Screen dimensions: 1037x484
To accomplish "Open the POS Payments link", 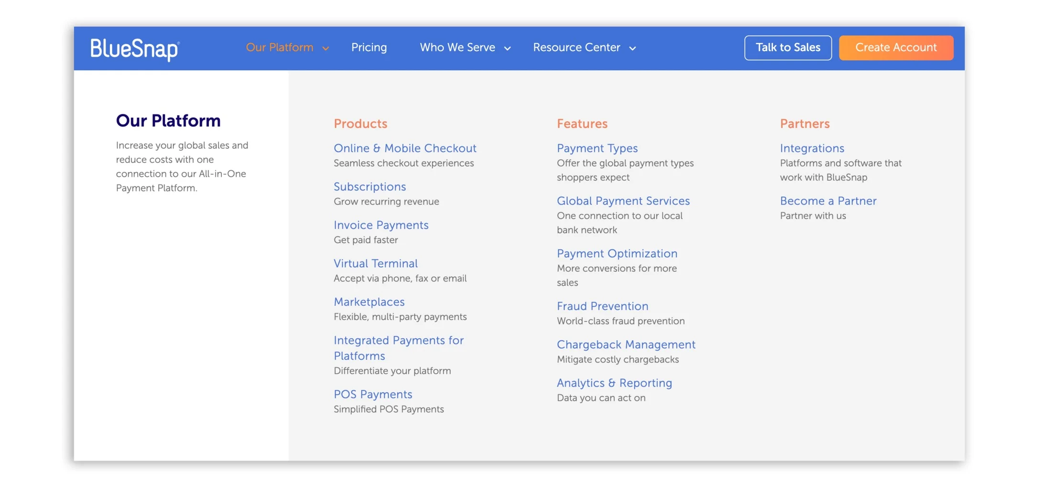I will [373, 394].
